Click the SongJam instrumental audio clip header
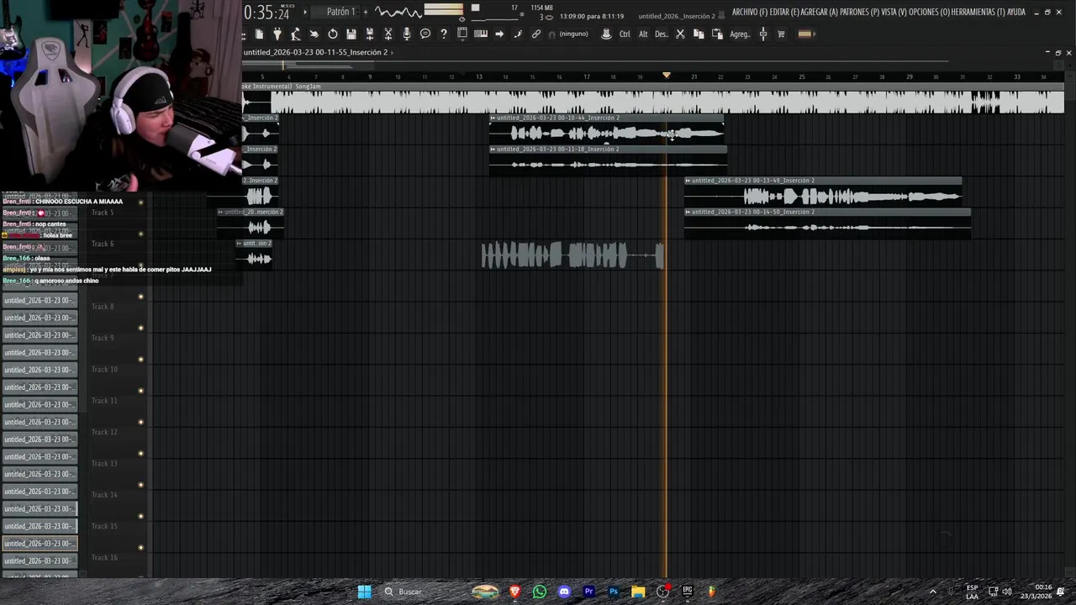Screen dimensions: 1076x605 pos(653,86)
